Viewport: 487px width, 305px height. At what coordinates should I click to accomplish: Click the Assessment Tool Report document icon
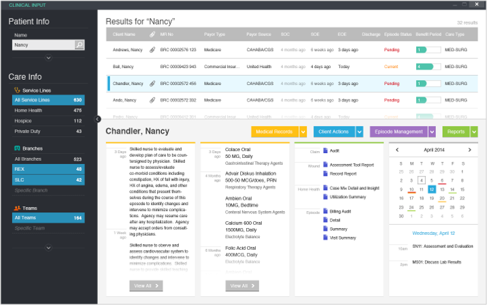click(x=326, y=165)
